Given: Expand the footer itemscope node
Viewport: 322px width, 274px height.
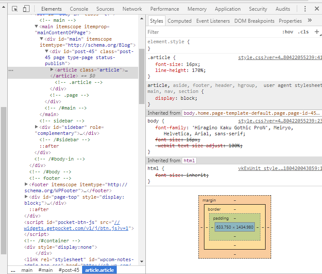Looking at the screenshot, I should click(26, 184).
